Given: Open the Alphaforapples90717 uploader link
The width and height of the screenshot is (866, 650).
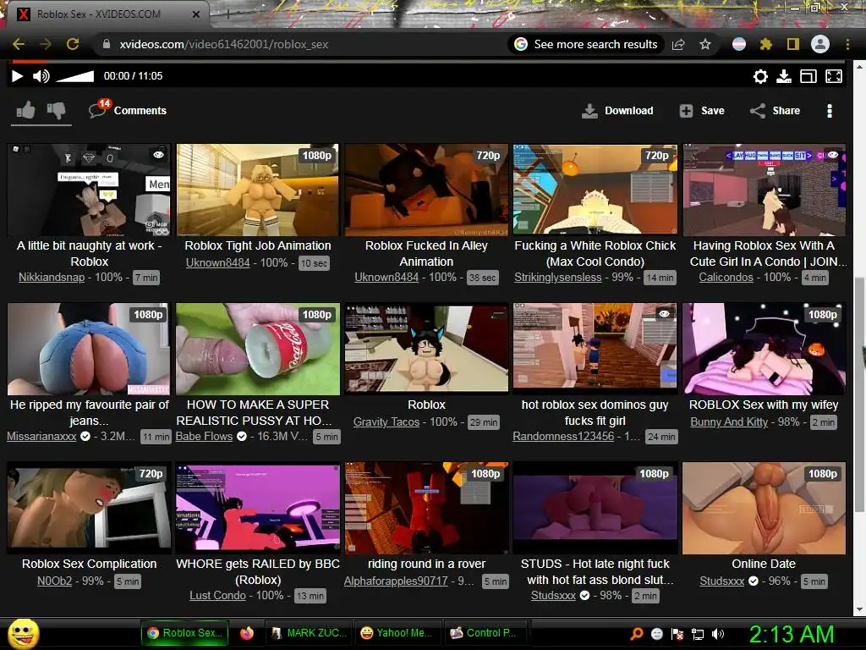Looking at the screenshot, I should pyautogui.click(x=396, y=581).
